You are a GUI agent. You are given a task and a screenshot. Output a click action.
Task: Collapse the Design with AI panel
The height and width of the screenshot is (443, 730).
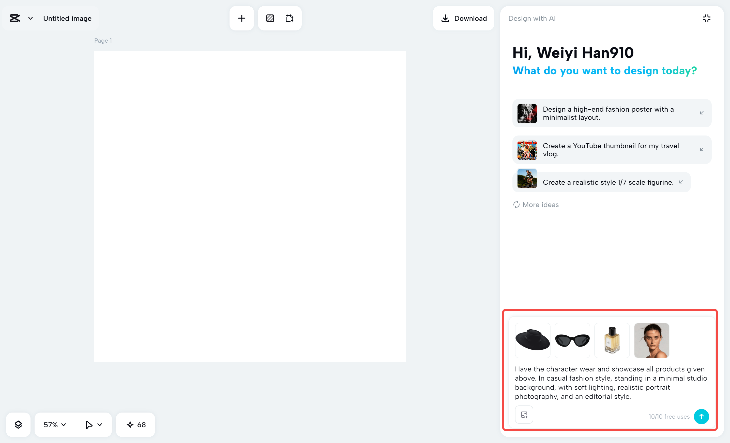(x=706, y=18)
